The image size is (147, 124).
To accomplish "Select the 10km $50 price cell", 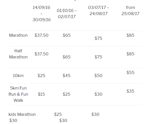I will pos(98,76).
